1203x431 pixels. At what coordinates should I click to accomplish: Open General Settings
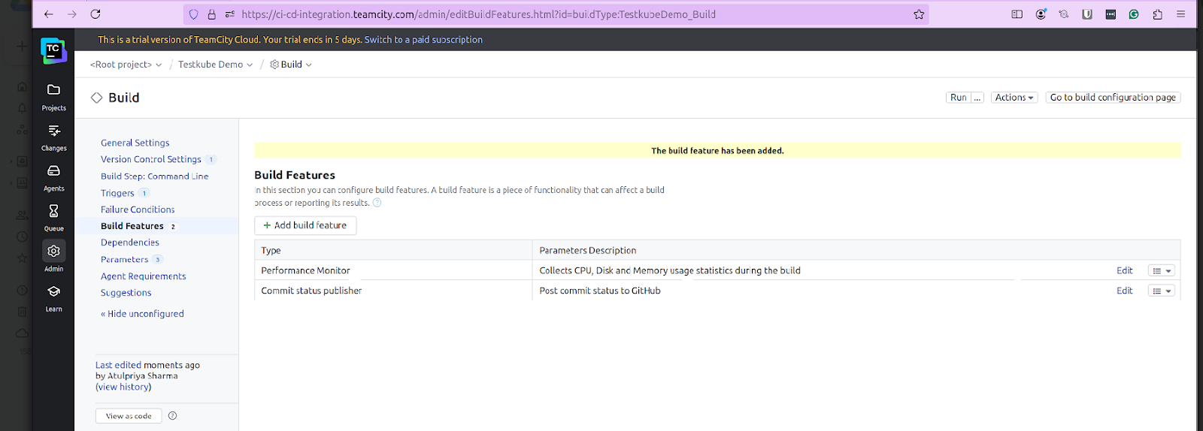[x=135, y=143]
